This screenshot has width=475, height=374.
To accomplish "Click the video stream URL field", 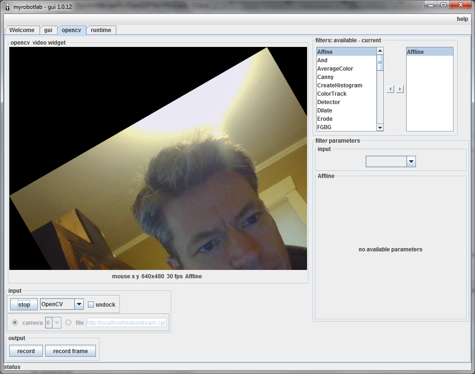I will [x=126, y=323].
